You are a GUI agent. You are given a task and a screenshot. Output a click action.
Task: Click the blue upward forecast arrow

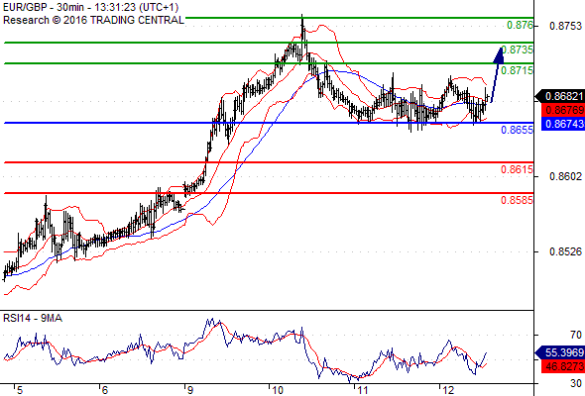pos(498,74)
